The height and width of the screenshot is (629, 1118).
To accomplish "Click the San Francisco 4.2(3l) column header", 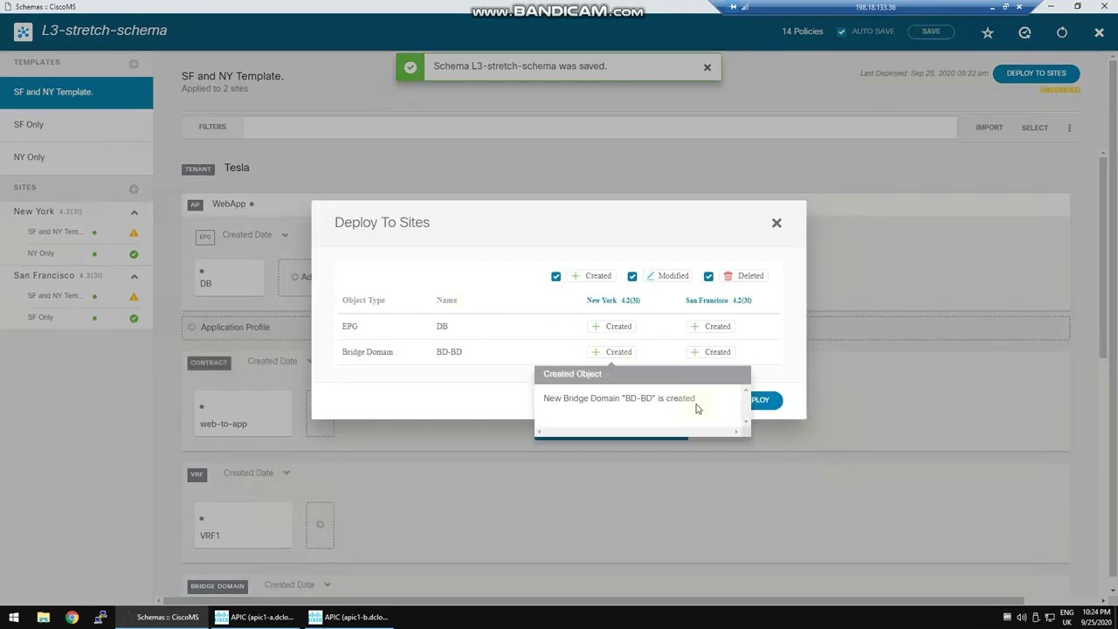I will pyautogui.click(x=718, y=301).
